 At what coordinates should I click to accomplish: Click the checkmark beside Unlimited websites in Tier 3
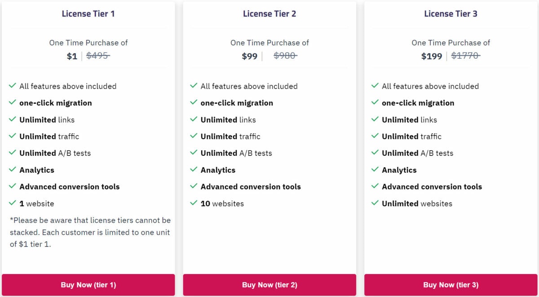click(x=375, y=203)
